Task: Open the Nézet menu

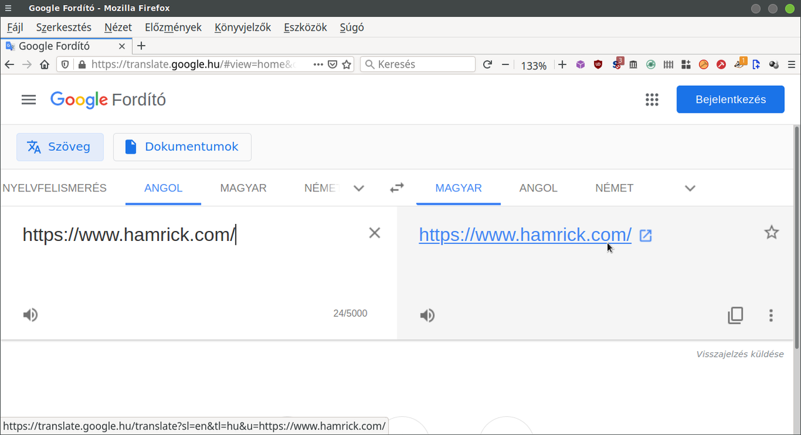Action: point(118,27)
